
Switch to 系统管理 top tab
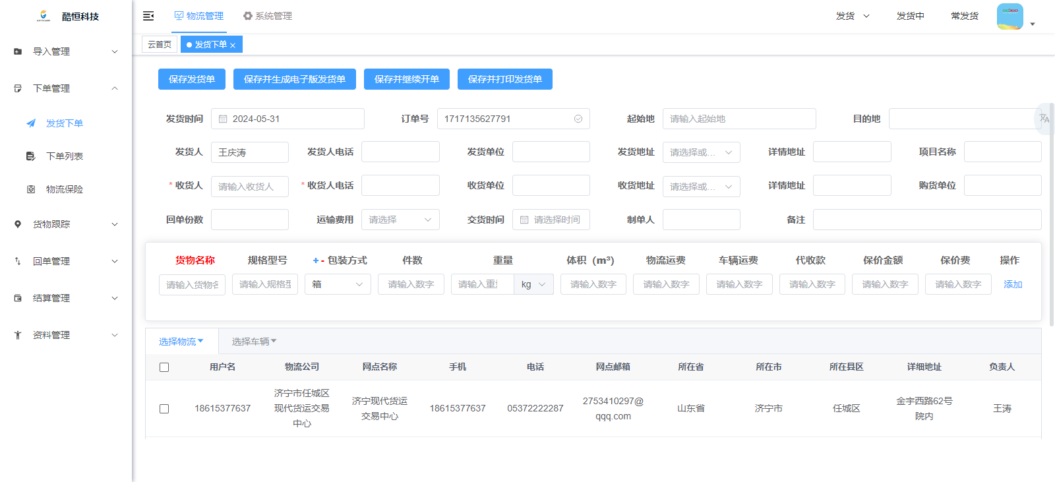click(x=268, y=16)
